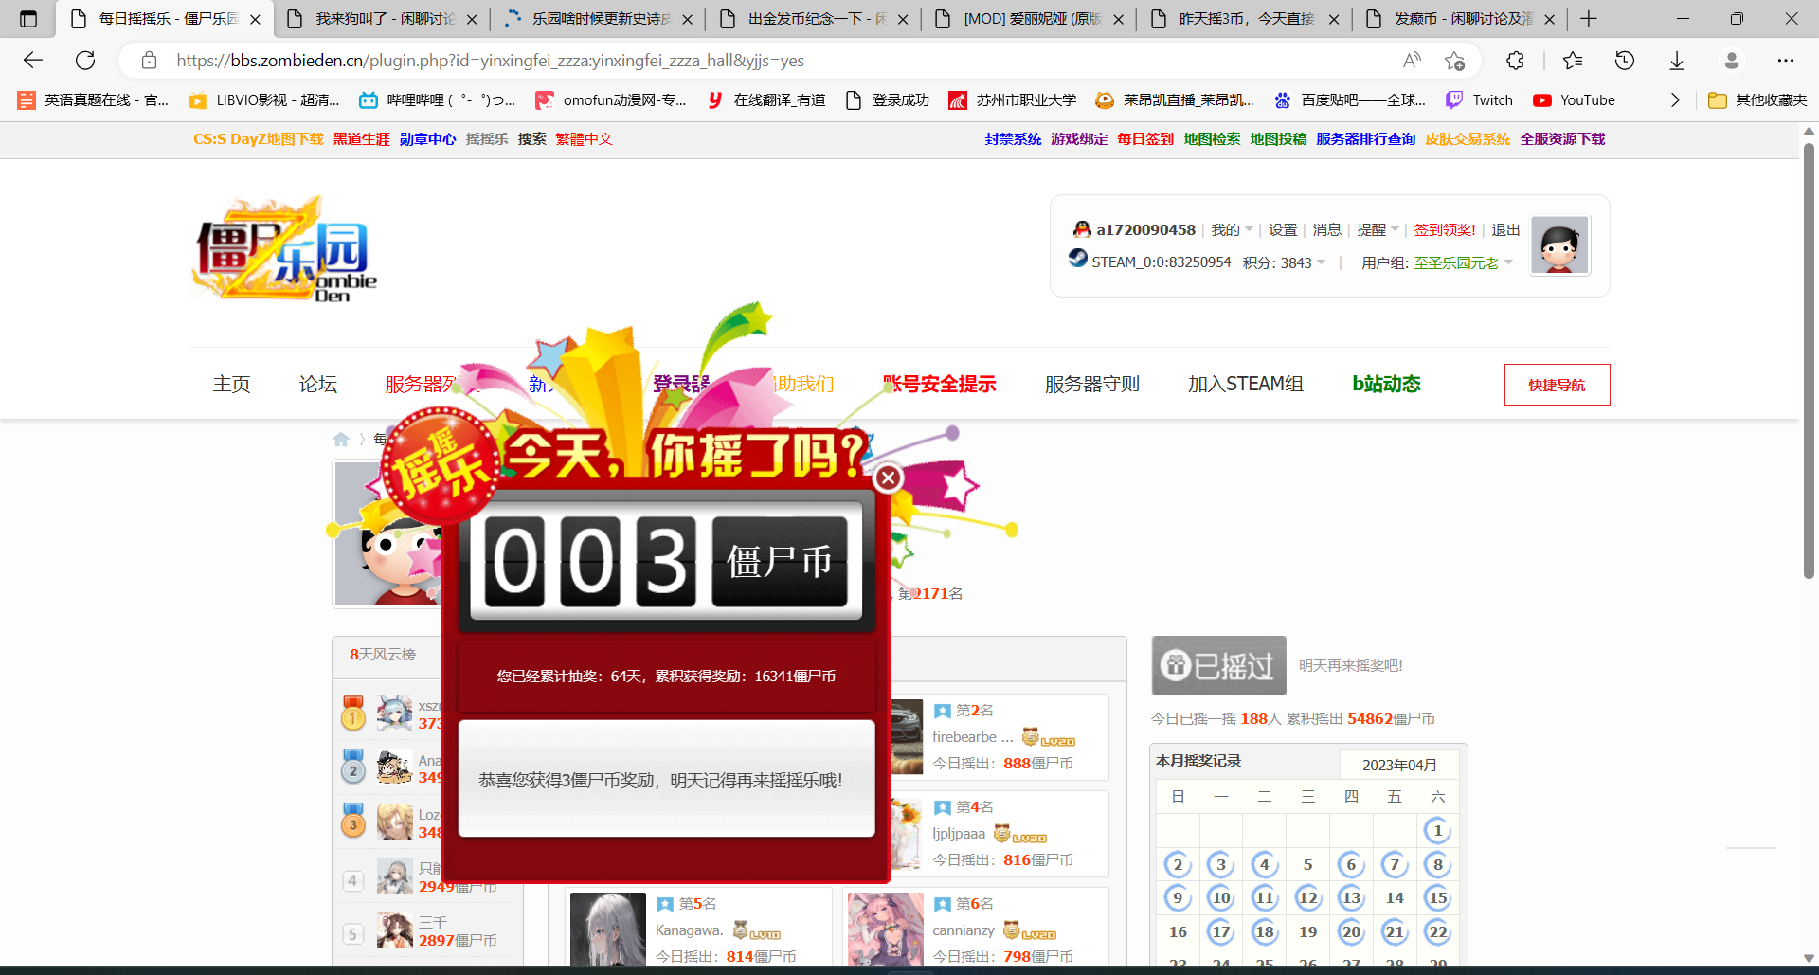Image resolution: width=1819 pixels, height=975 pixels.
Task: Open 封禁系统 top link
Action: click(x=1013, y=139)
